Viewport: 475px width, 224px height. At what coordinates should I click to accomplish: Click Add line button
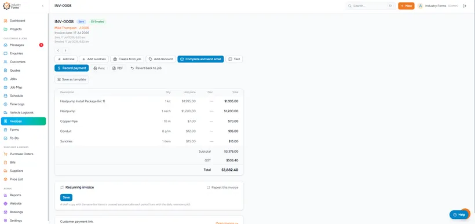66,59
